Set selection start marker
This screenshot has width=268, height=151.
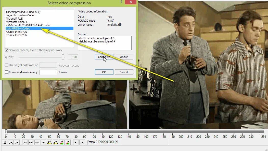[x=76, y=142]
